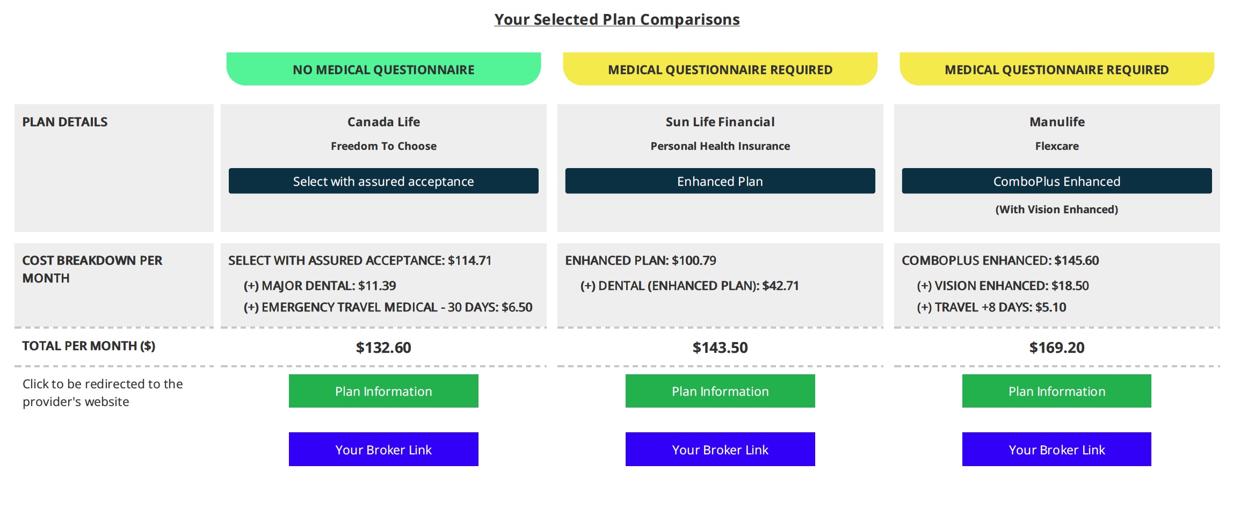Image resolution: width=1233 pixels, height=508 pixels.
Task: Click Your Broker Link under Sun Life
Action: [720, 449]
